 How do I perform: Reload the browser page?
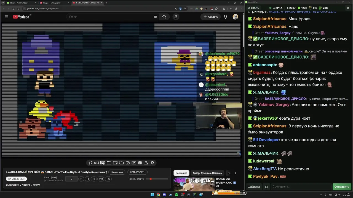pyautogui.click(x=14, y=9)
